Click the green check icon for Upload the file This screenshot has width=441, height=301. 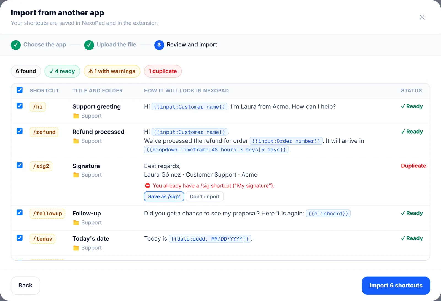(x=89, y=45)
